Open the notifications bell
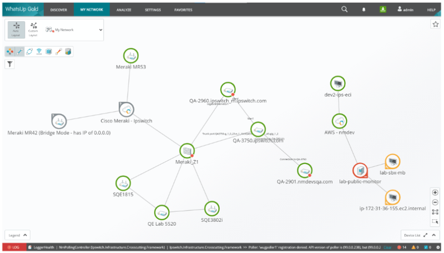444x253 pixels. (x=364, y=9)
